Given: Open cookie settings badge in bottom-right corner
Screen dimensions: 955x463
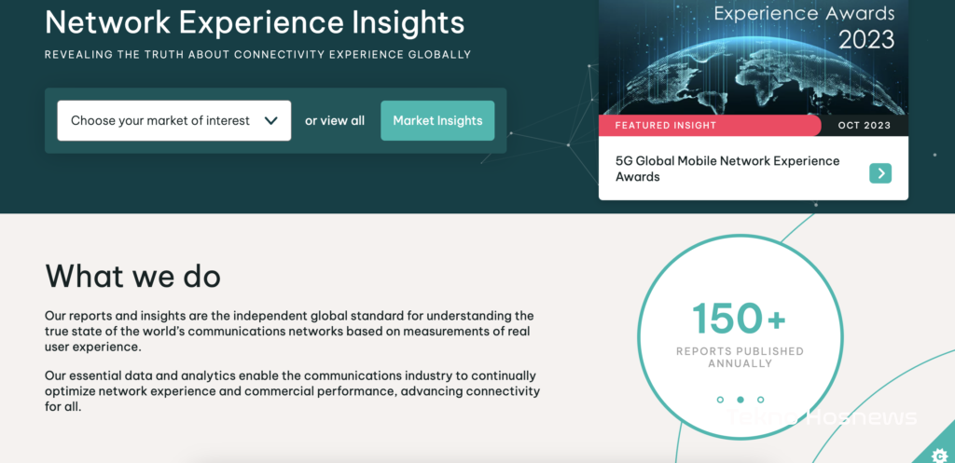Looking at the screenshot, I should 940,454.
